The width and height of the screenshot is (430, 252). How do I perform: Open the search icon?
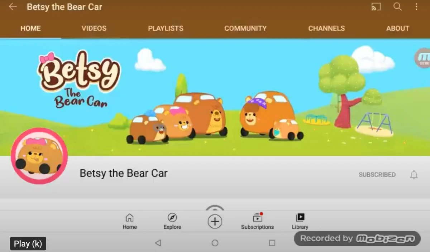pos(398,6)
